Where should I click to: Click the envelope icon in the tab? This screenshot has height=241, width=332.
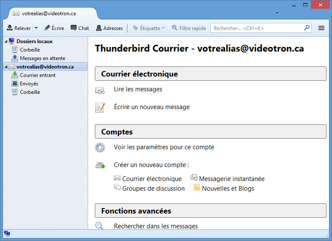coord(16,14)
